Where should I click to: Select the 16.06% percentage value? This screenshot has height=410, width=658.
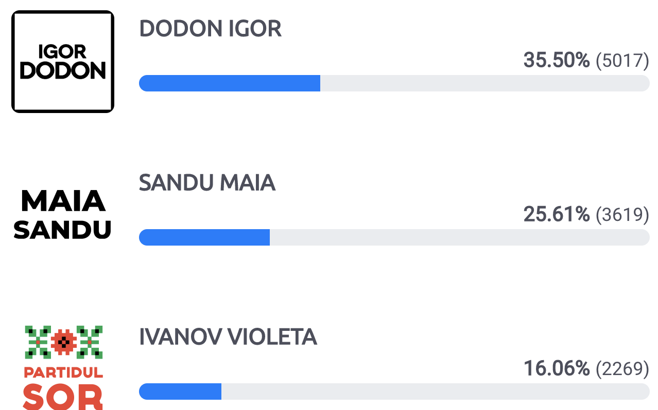click(x=557, y=368)
